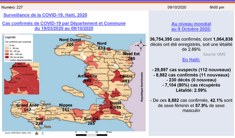Open the 'En Haïti:' heading link
This screenshot has width=235, height=138.
click(191, 60)
